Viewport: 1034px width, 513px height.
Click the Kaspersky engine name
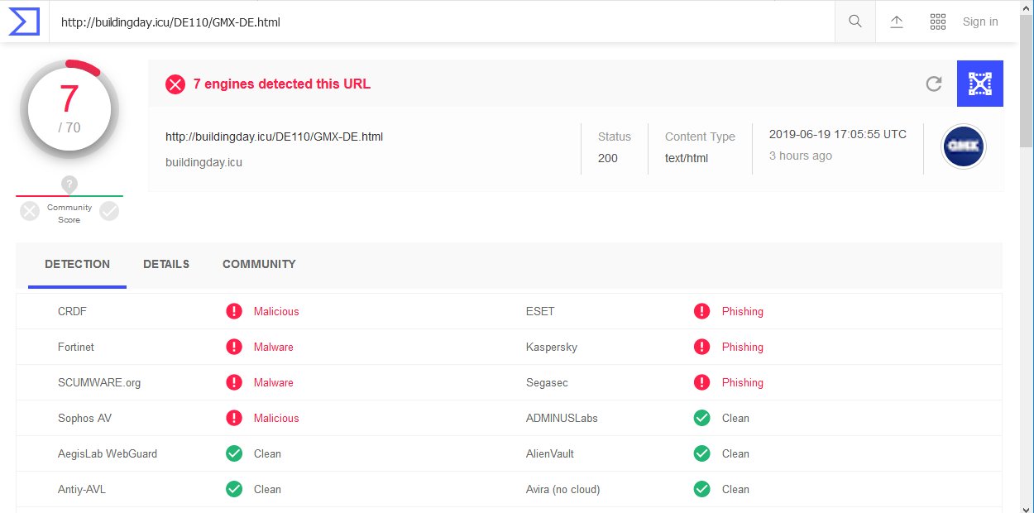tap(552, 347)
